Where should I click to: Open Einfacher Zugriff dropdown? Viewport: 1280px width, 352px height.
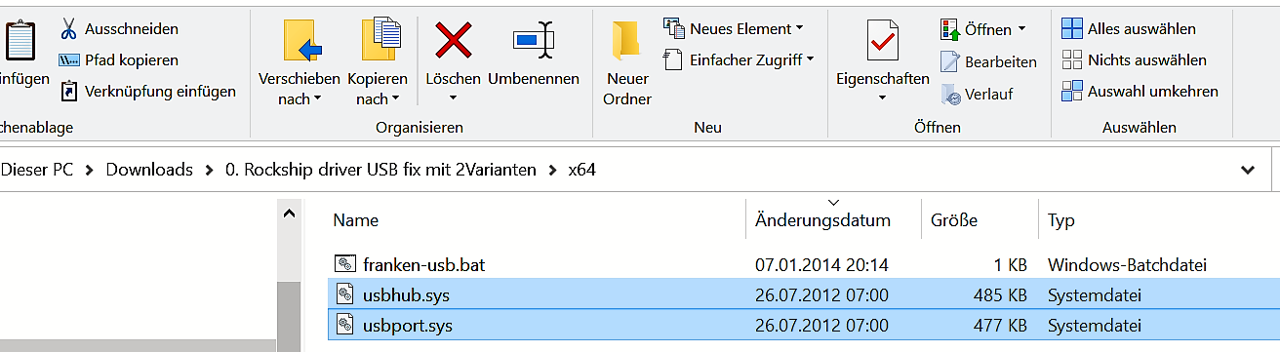811,60
